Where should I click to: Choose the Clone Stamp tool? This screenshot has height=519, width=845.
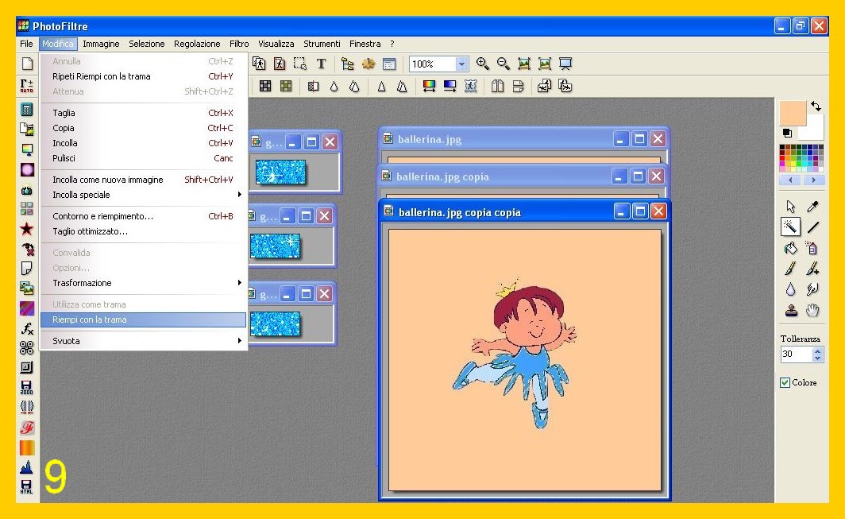pyautogui.click(x=790, y=311)
